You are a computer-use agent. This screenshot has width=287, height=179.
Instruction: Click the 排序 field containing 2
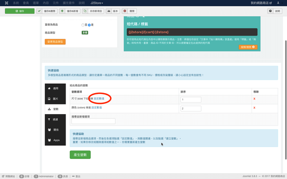(191, 108)
